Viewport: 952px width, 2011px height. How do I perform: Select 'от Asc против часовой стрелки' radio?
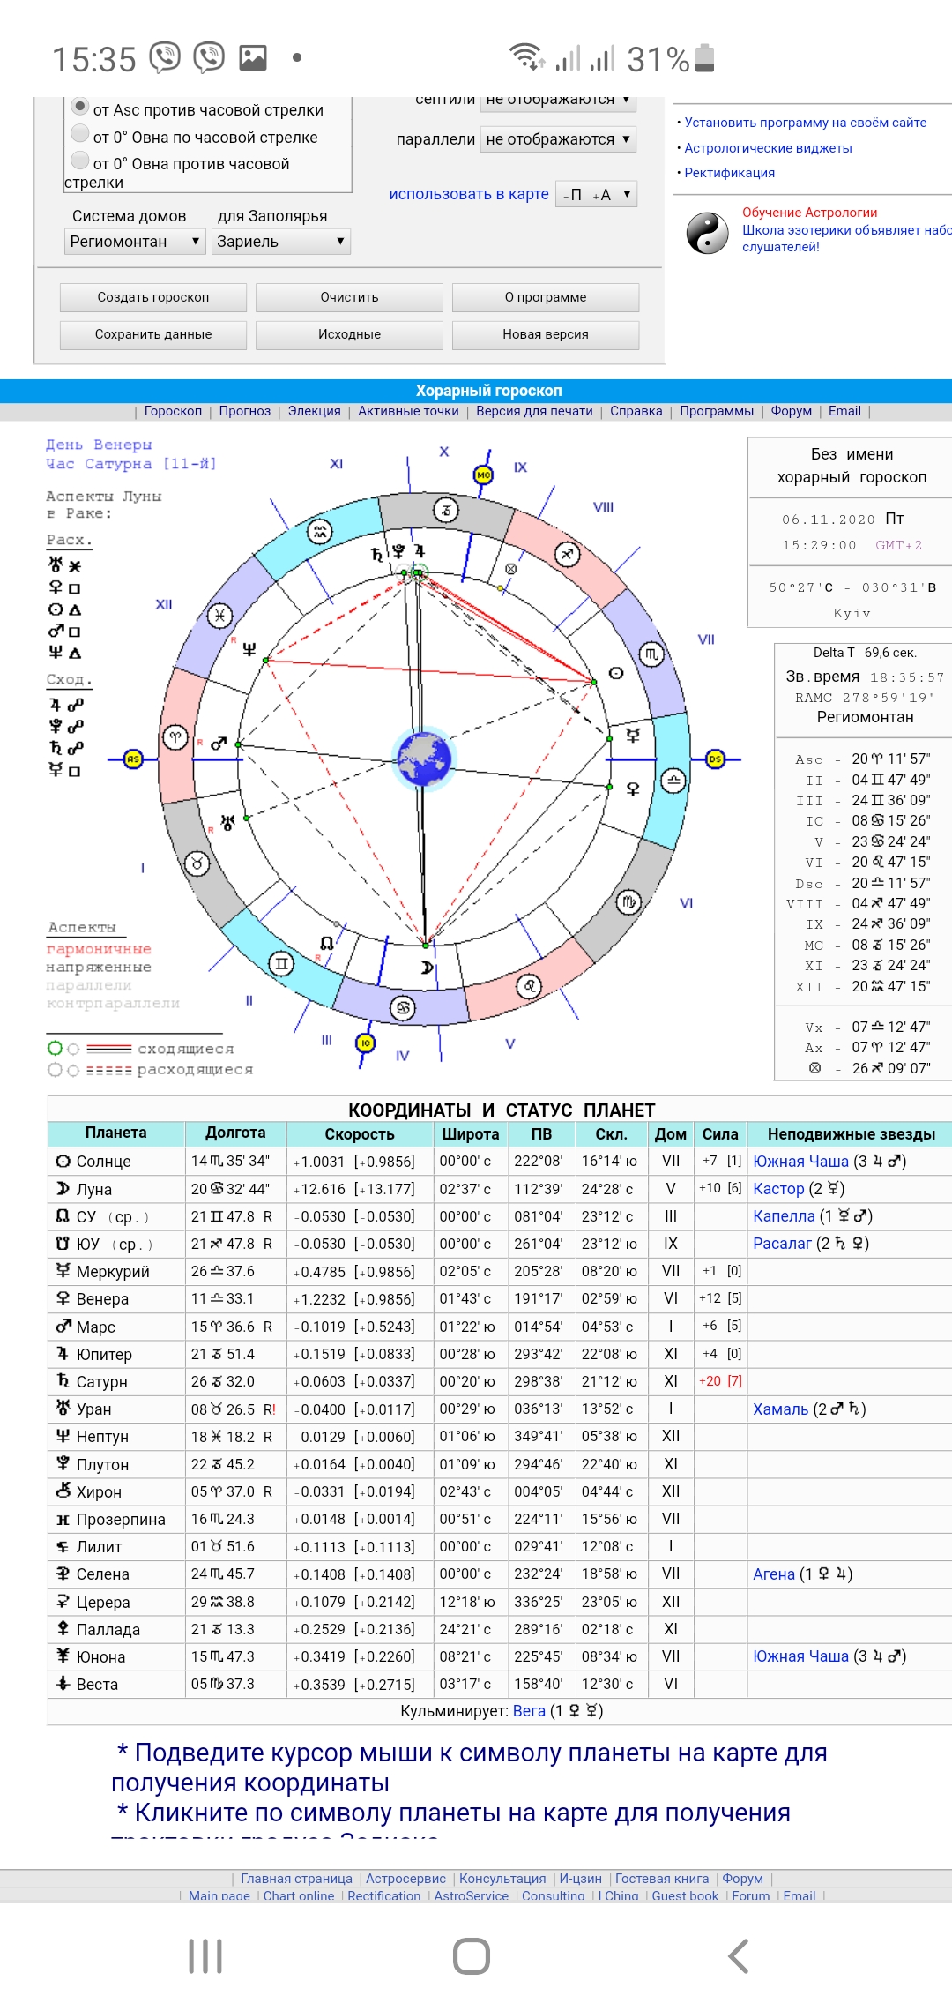[80, 108]
